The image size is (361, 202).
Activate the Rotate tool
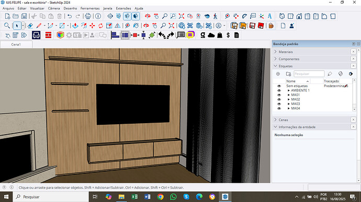(x=100, y=26)
